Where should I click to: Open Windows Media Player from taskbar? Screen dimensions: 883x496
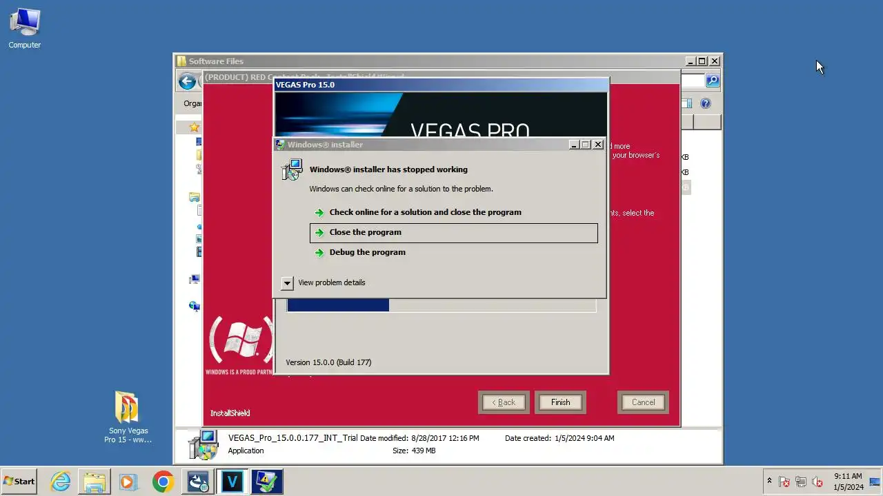click(128, 482)
